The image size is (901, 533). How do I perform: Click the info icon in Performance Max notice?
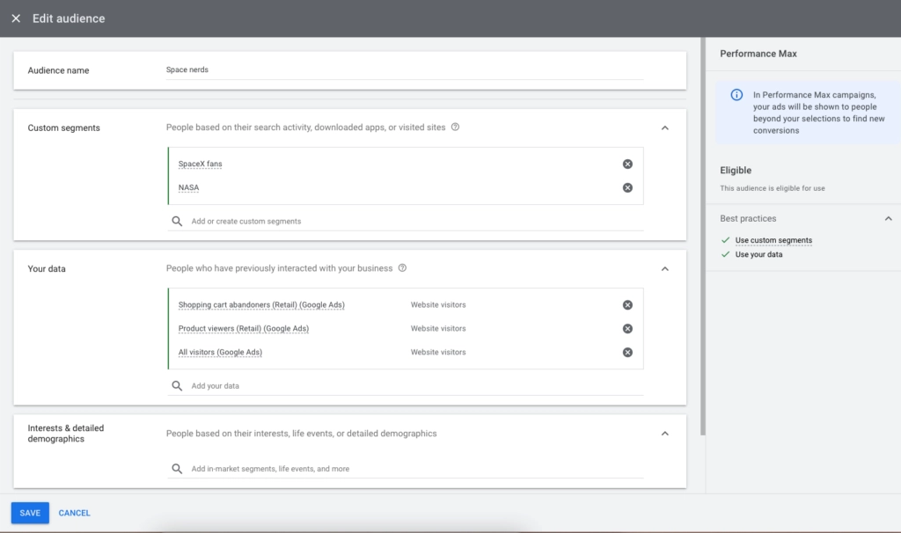[x=736, y=95]
